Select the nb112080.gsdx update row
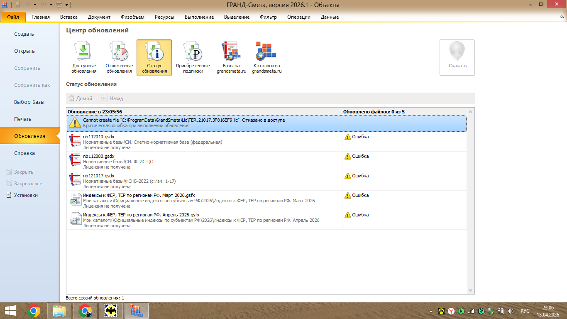The image size is (567, 319). coord(266,161)
